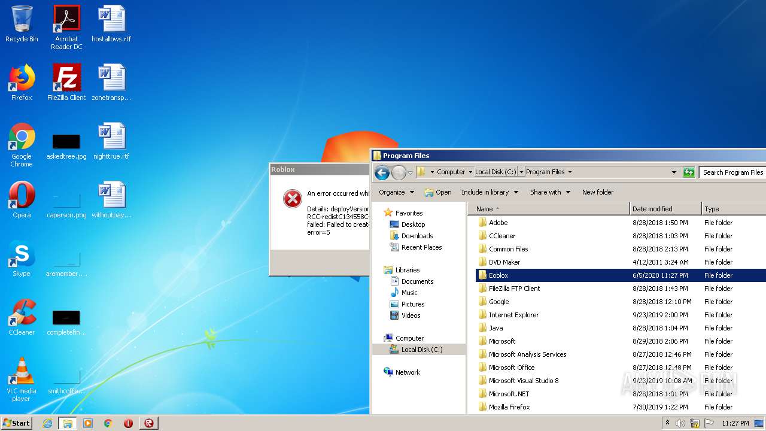Viewport: 766px width, 431px height.
Task: Show hidden system tray icons
Action: point(668,423)
